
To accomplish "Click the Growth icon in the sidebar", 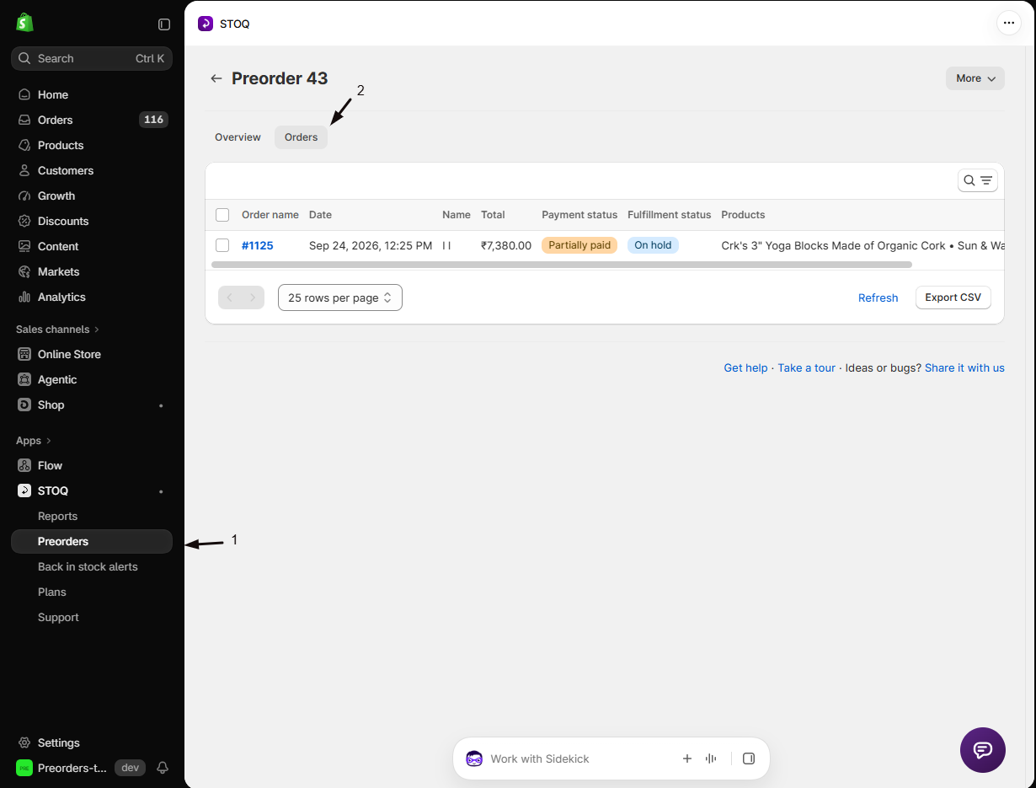I will pos(24,196).
